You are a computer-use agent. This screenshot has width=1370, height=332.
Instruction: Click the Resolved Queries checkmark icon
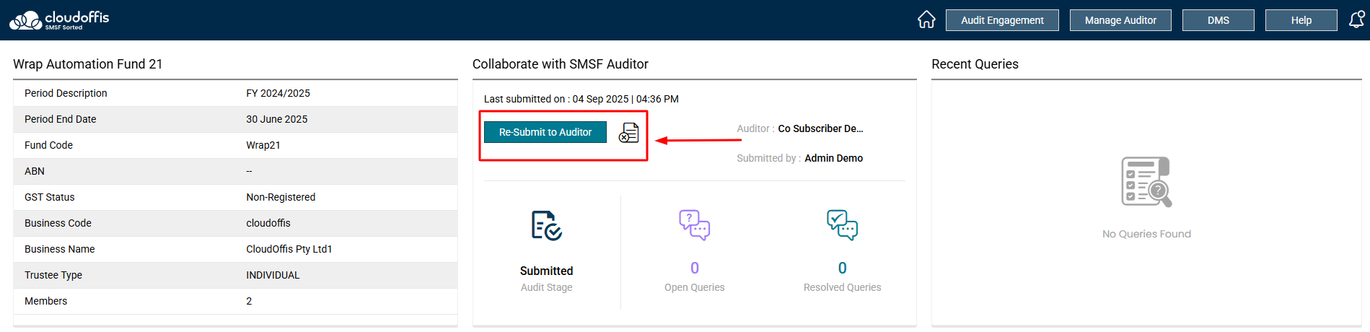point(842,225)
